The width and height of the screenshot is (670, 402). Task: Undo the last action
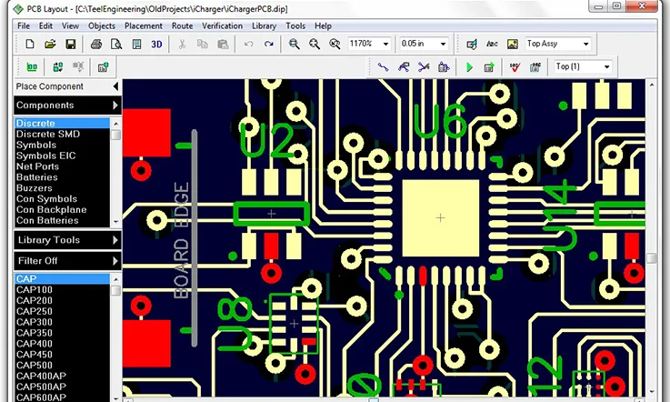[x=249, y=44]
